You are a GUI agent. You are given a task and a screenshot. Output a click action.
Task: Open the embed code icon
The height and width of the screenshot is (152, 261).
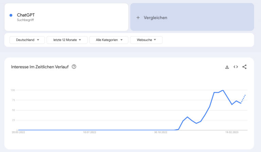coord(236,67)
